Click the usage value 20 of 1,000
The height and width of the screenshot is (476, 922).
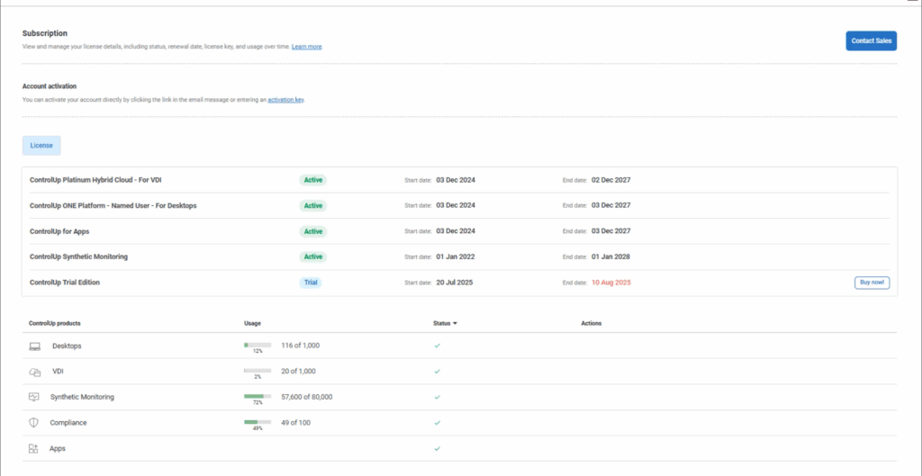click(299, 372)
